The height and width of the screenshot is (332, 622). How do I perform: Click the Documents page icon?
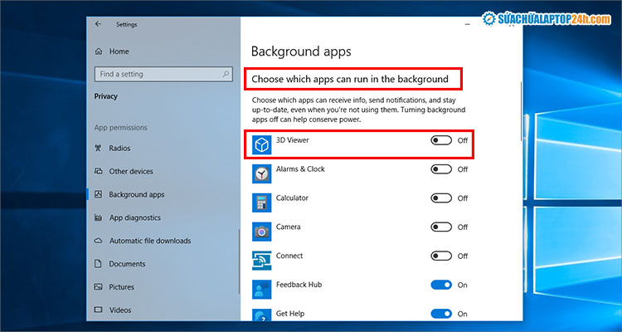pyautogui.click(x=99, y=264)
